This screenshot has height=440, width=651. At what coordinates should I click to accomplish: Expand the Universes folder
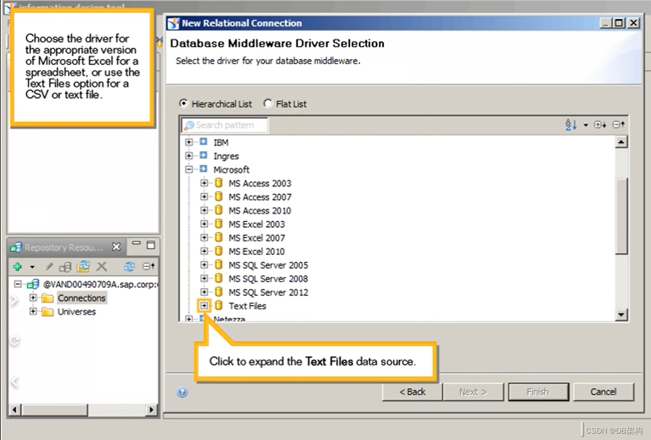point(33,311)
